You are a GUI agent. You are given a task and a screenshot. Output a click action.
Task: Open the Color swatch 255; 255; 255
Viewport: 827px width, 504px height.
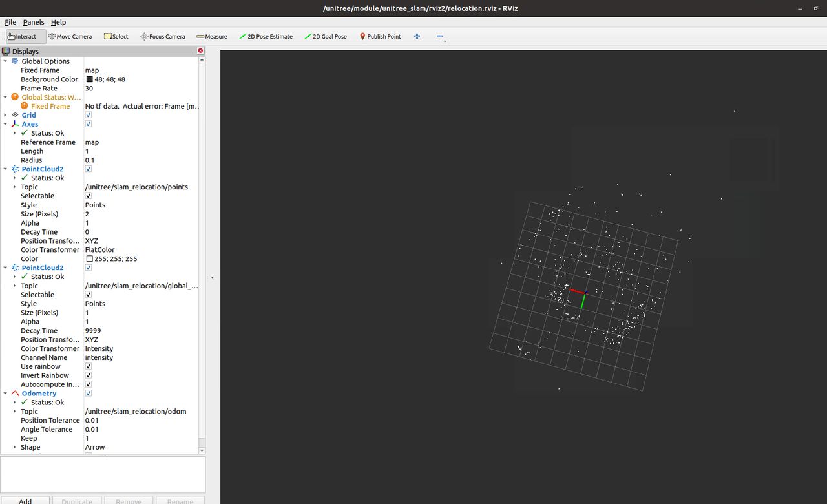pos(89,258)
